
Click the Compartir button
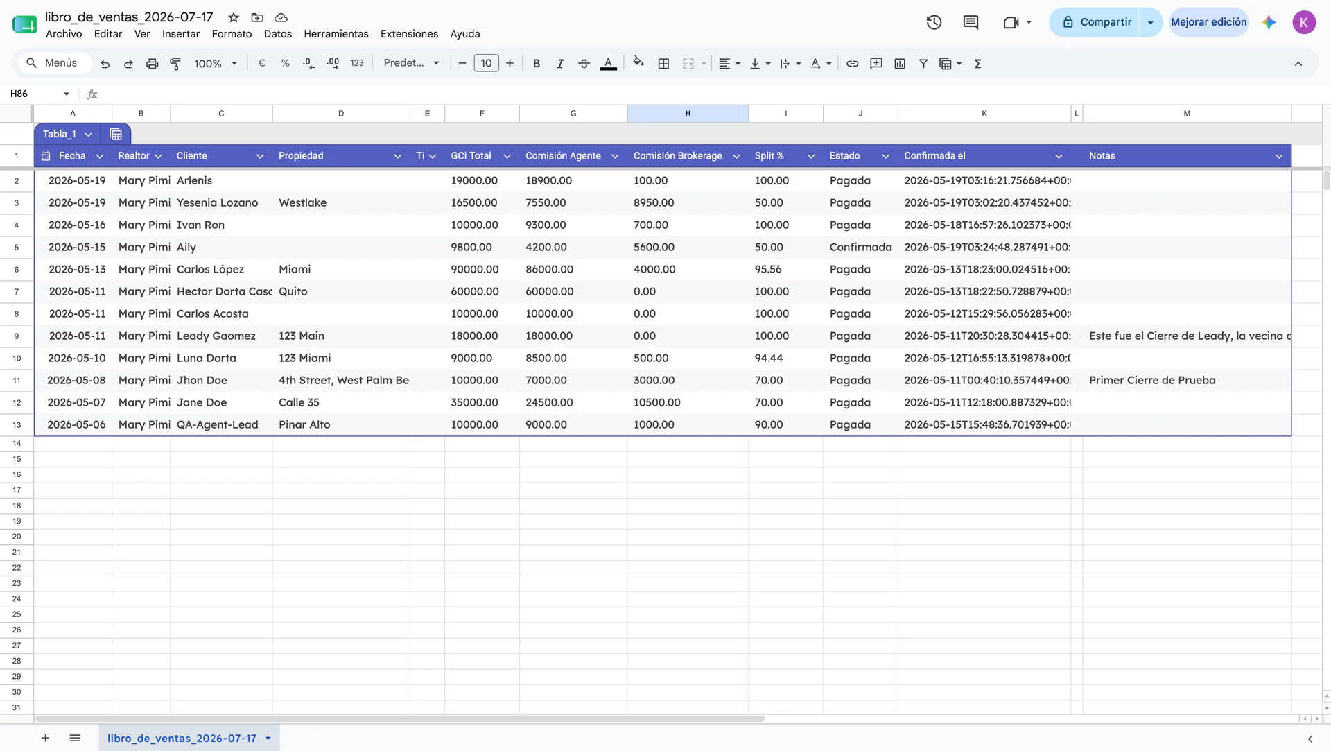pyautogui.click(x=1095, y=22)
